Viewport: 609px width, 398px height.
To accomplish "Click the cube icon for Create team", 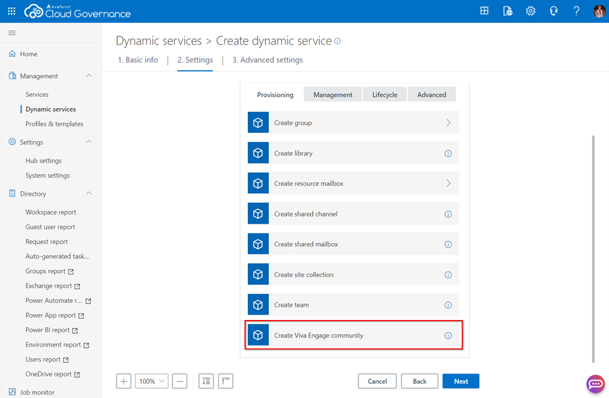I will pyautogui.click(x=258, y=305).
